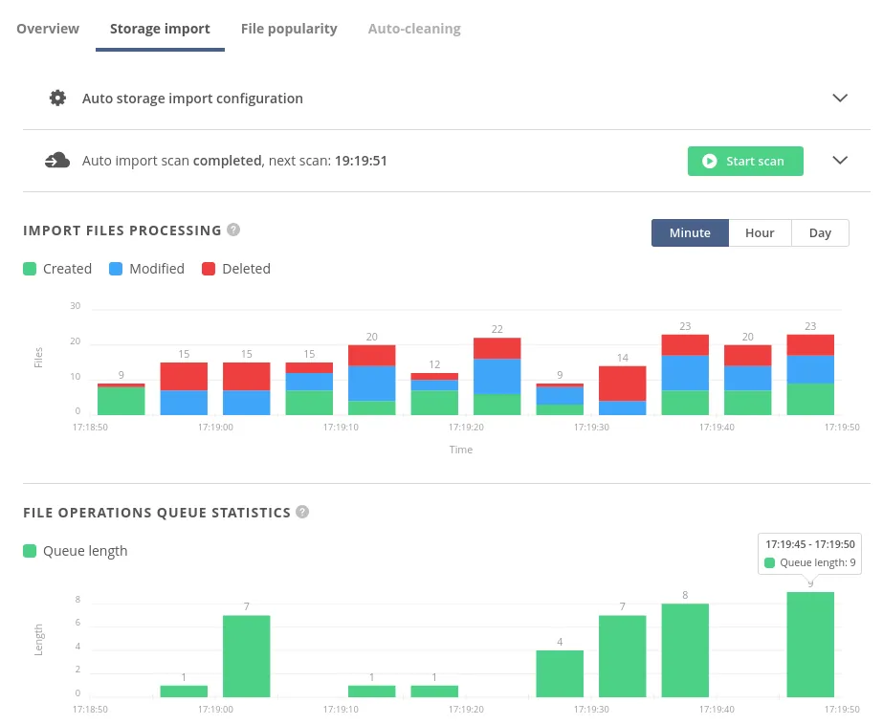883x725 pixels.
Task: Click help icon next to File Operations Queue Statistics
Action: pos(302,513)
